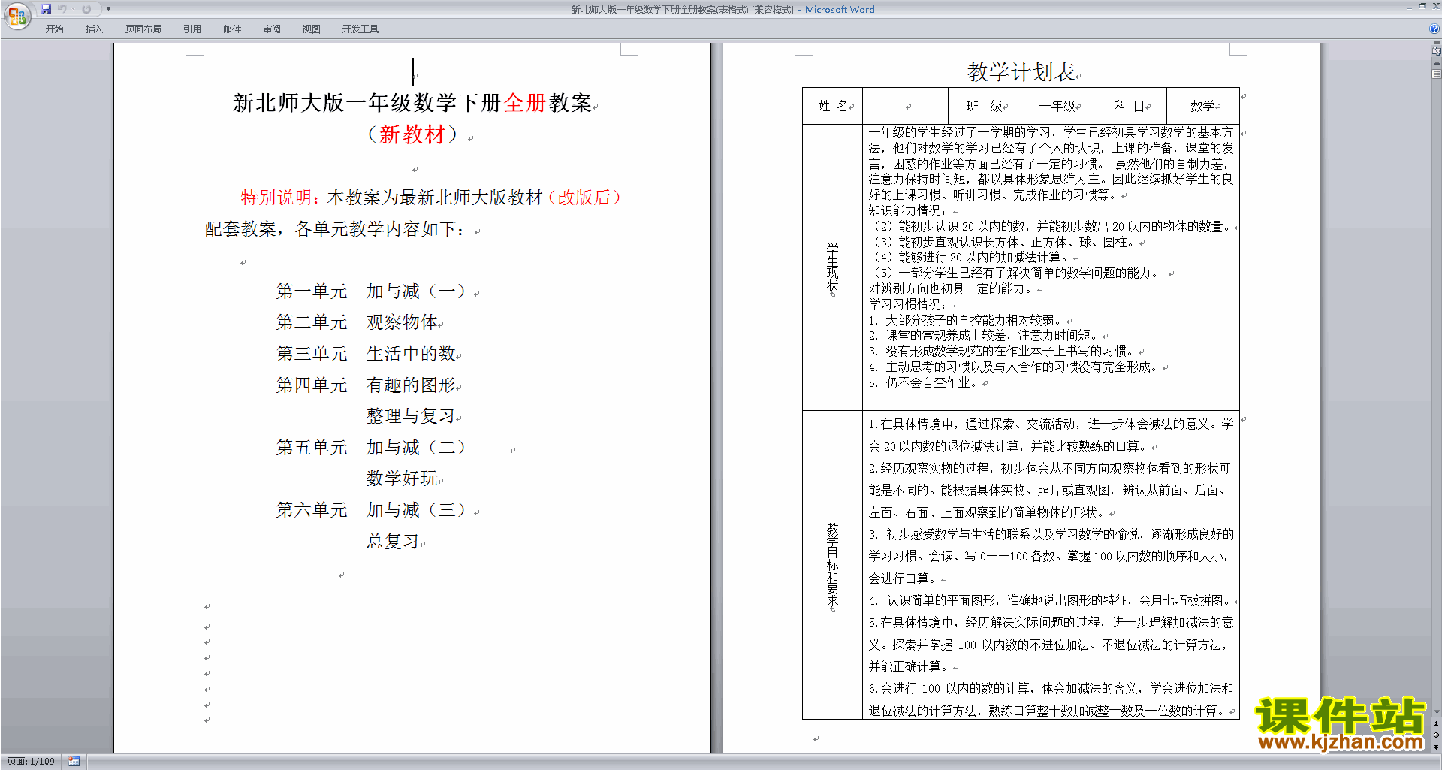The height and width of the screenshot is (770, 1442).
Task: Click line 4. 认识简单的平面图形
Action: click(1050, 601)
